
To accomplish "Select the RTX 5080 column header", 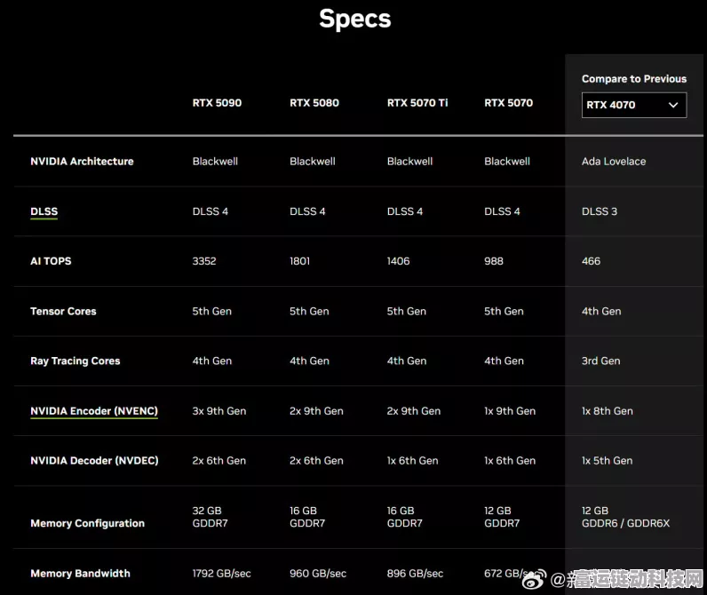I will (314, 103).
